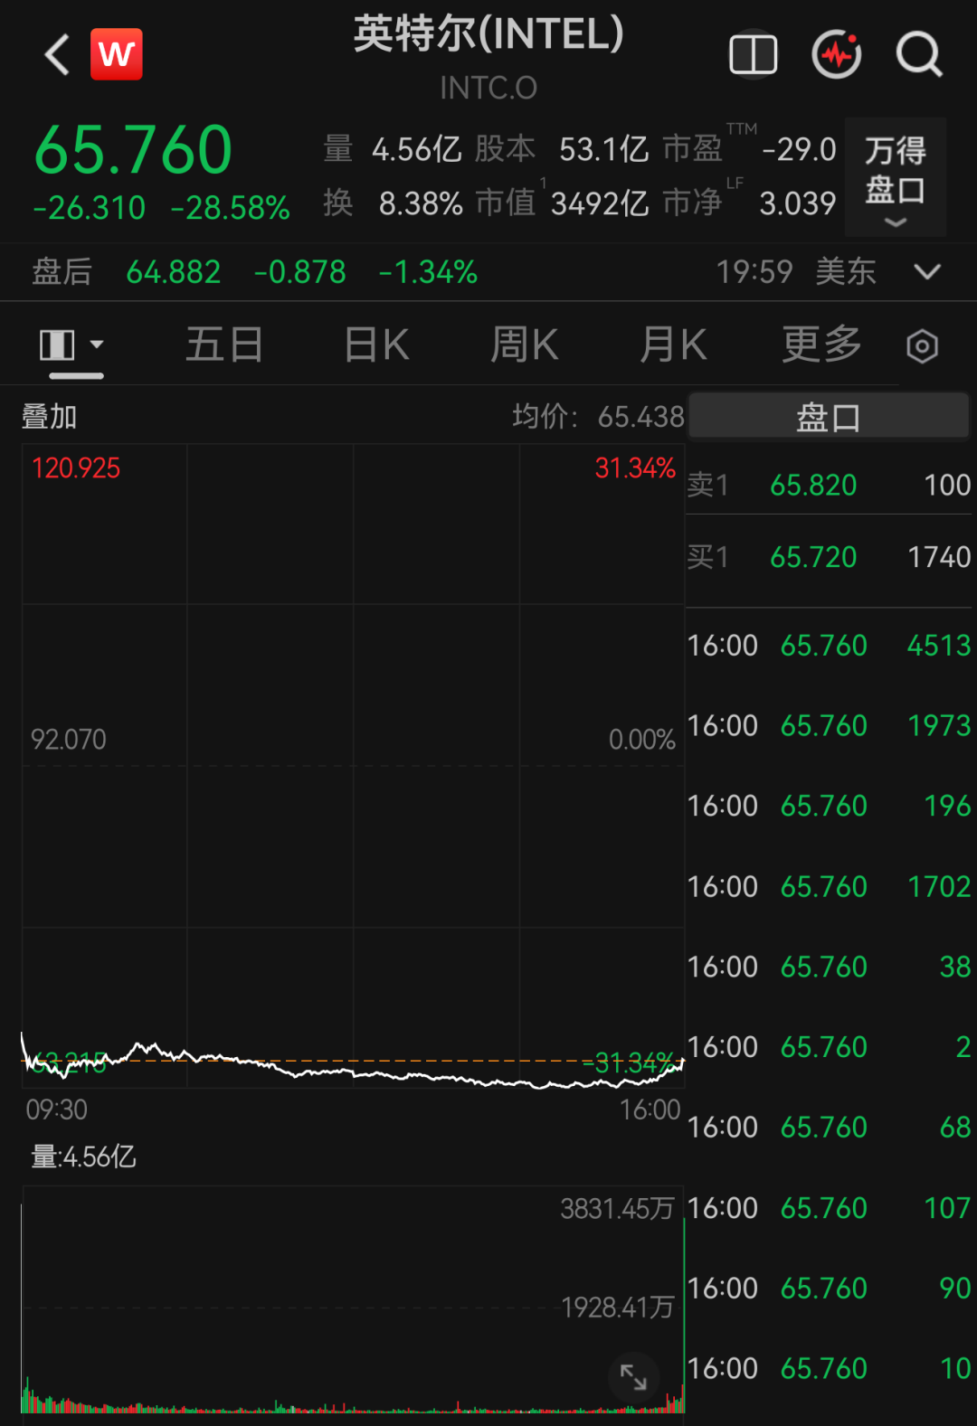This screenshot has height=1426, width=977.
Task: Click the 盘口 order book button
Action: (829, 417)
